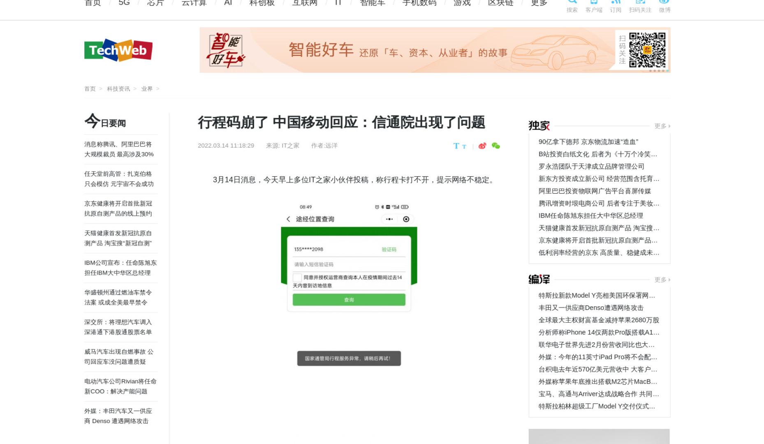Open 云计算 navigation item

[194, 2]
